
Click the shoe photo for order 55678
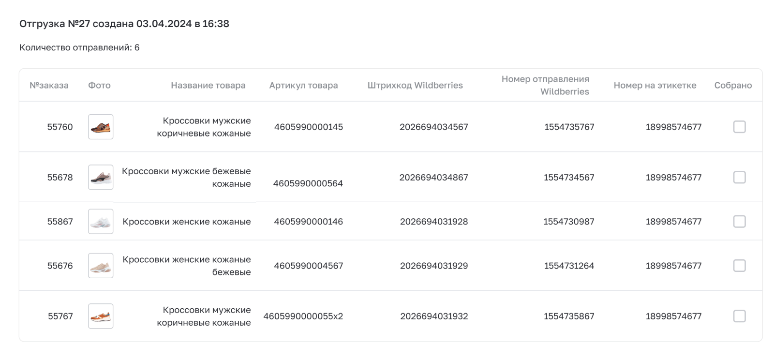click(x=101, y=177)
